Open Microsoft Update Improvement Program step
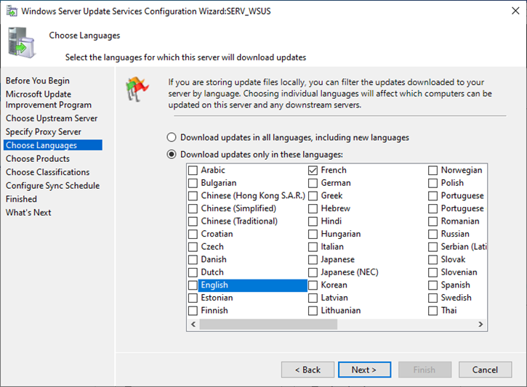Screen dimensions: 527x387 pyautogui.click(x=49, y=99)
